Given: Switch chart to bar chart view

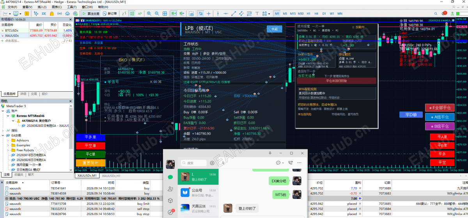Looking at the screenshot, I should [124, 14].
